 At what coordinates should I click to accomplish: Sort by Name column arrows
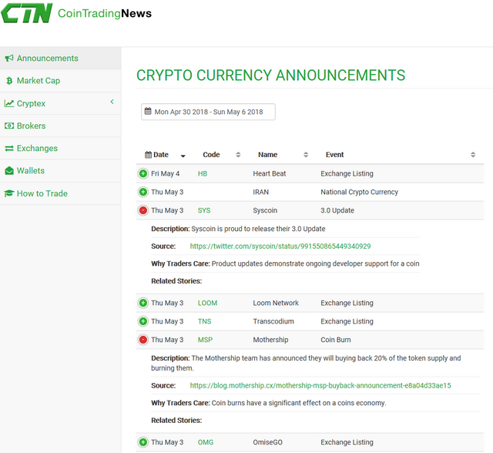306,155
